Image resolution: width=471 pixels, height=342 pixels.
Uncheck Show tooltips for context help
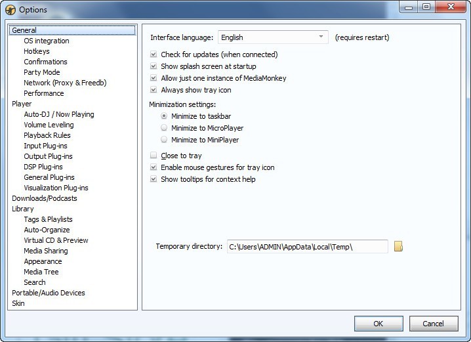154,179
